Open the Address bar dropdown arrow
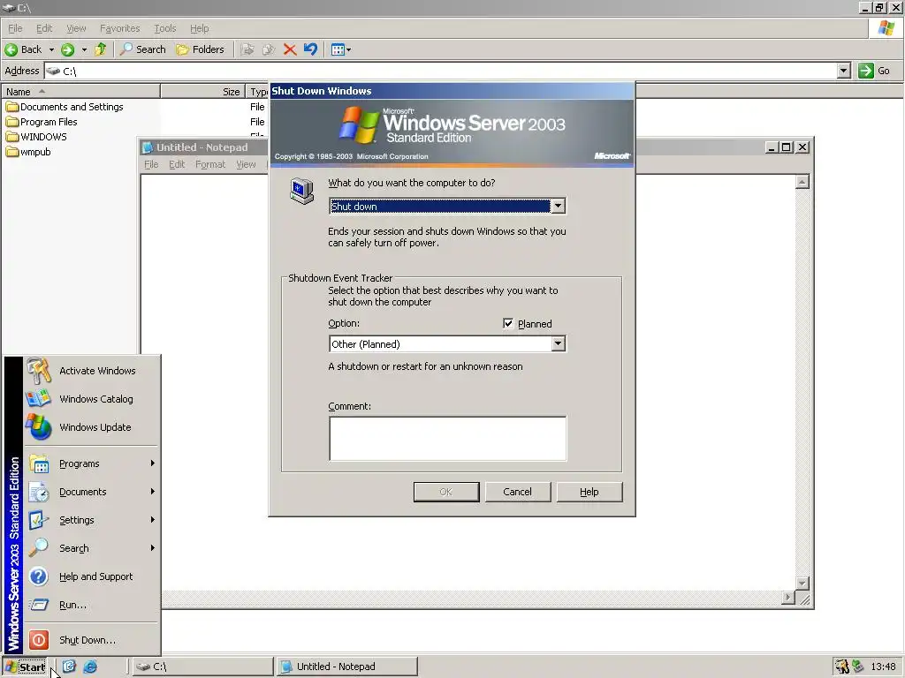The width and height of the screenshot is (905, 678). click(x=844, y=71)
